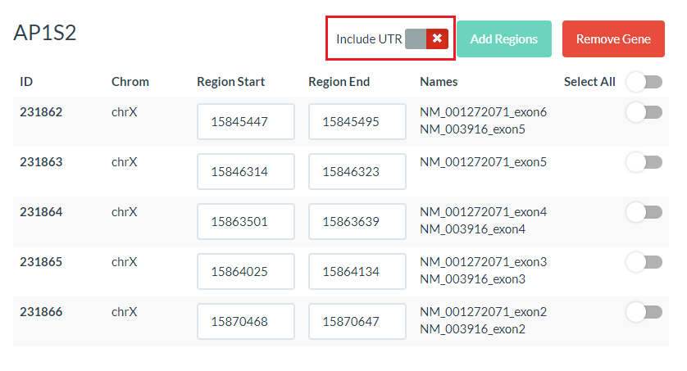Screen dimensions: 687x371
Task: Click chrX in row 231863
Action: pos(125,162)
